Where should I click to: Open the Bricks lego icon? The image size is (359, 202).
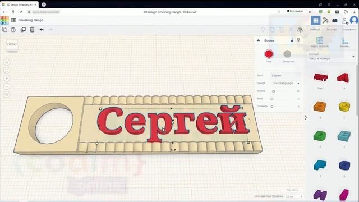(x=335, y=20)
